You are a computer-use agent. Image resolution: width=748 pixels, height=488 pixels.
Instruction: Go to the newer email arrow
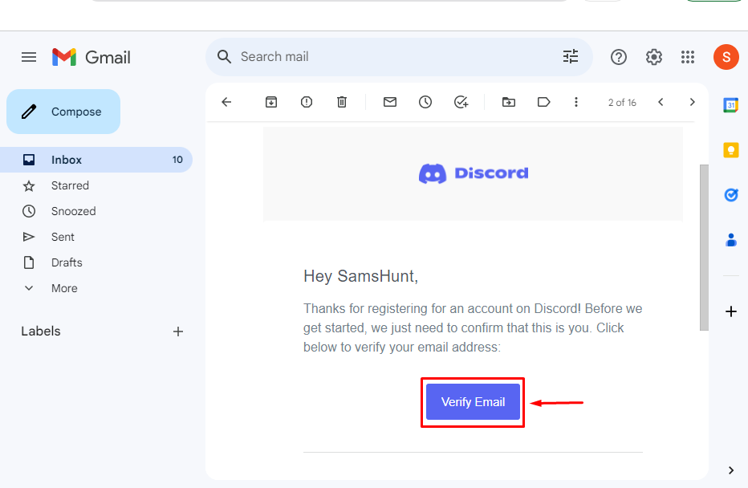point(661,102)
